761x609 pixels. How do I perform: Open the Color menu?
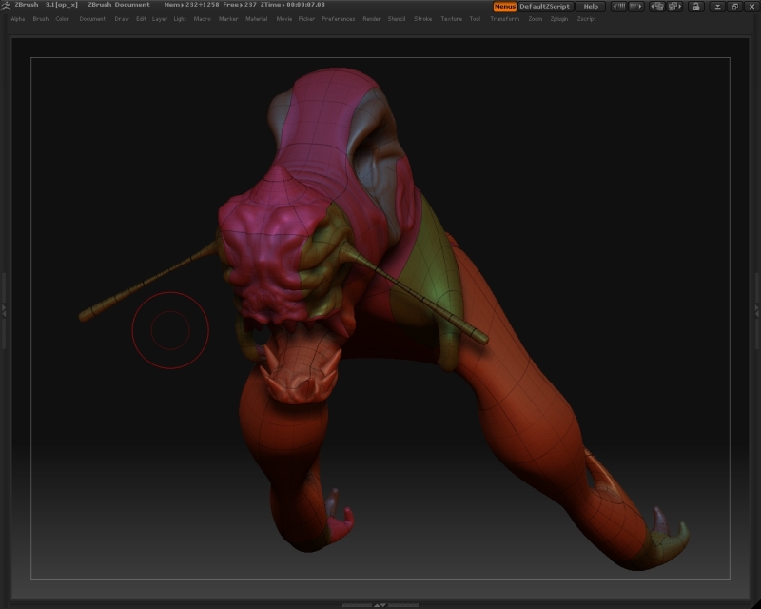click(x=62, y=19)
